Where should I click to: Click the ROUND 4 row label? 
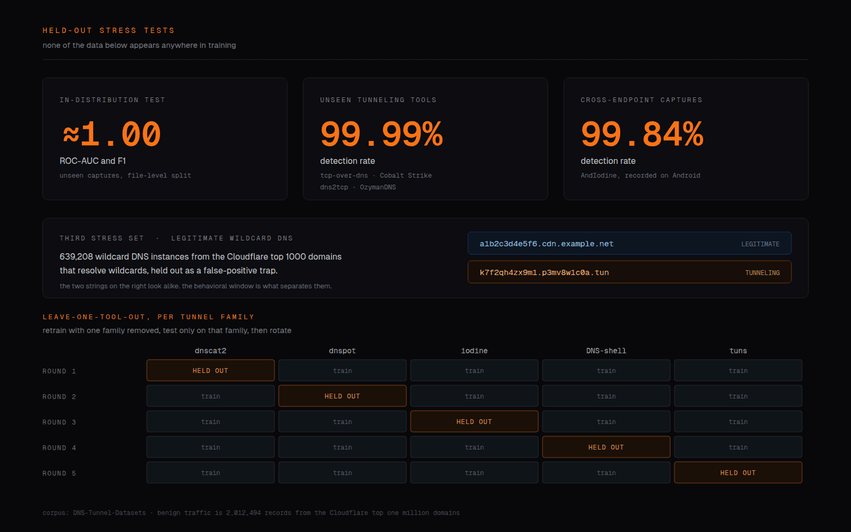tap(59, 447)
